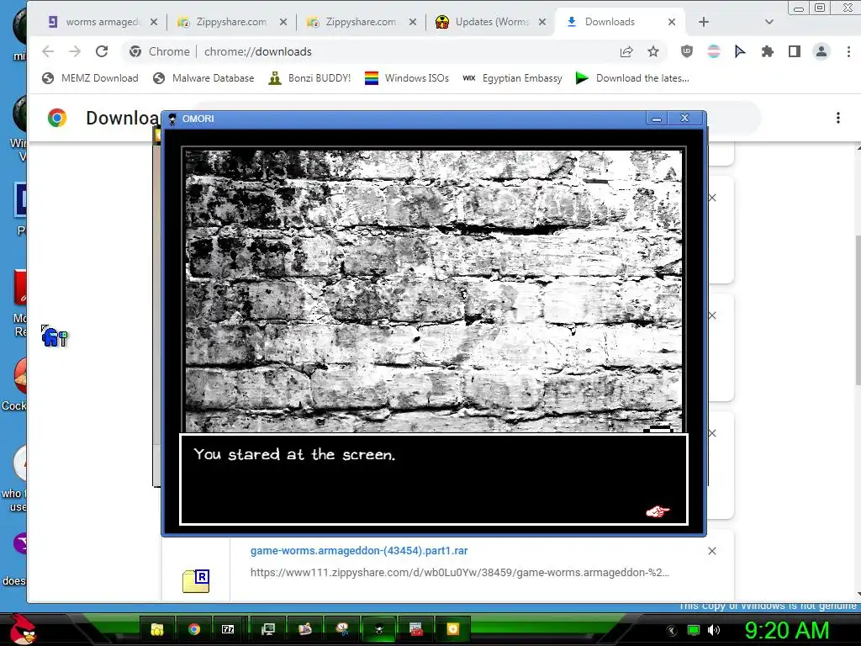The image size is (861, 646).
Task: Click the Downloads page vertical scrollbar
Action: point(858,310)
